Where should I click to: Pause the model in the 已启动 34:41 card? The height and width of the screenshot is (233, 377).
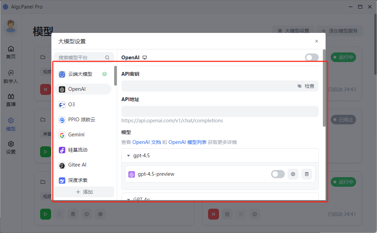coord(214,214)
